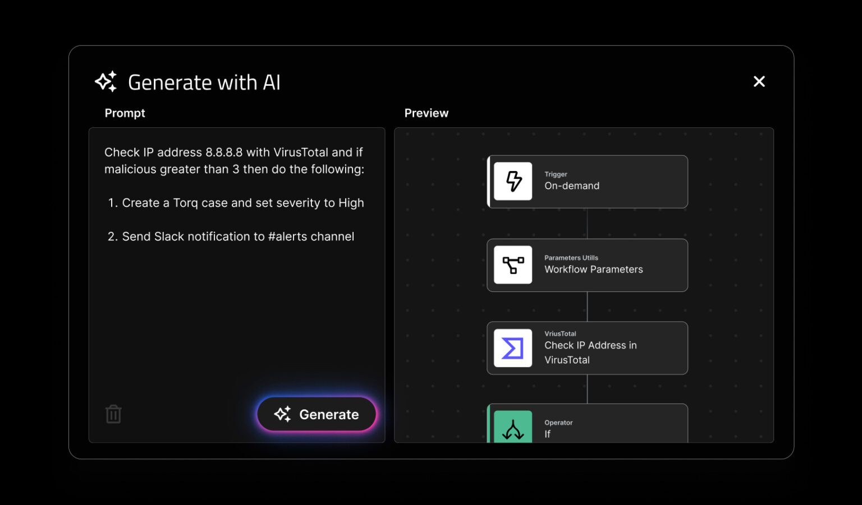This screenshot has height=505, width=862.
Task: Click the AI sparkle icon beside the dialog title
Action: [106, 81]
